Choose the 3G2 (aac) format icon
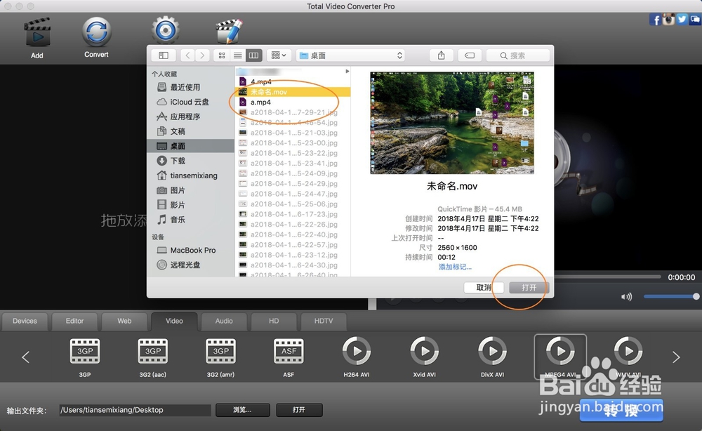Viewport: 702px width, 431px height. 152,352
